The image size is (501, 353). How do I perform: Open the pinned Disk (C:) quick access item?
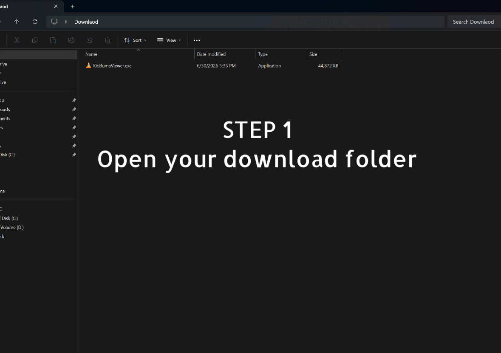[7, 155]
